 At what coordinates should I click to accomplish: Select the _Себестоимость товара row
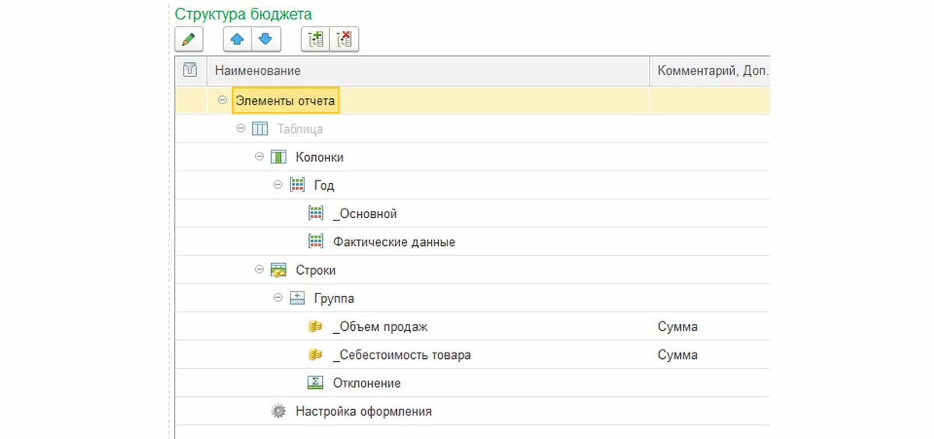click(402, 355)
